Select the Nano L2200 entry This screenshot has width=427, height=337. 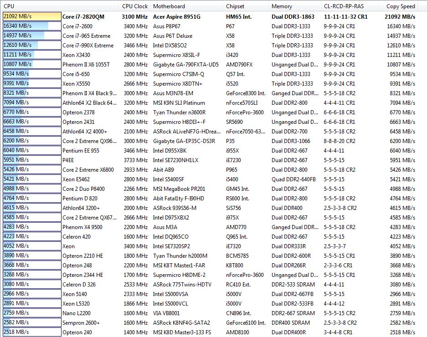(77, 313)
